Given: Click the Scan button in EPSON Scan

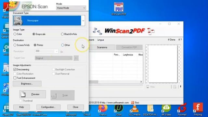Looking at the screenshot, I should [x=62, y=95].
